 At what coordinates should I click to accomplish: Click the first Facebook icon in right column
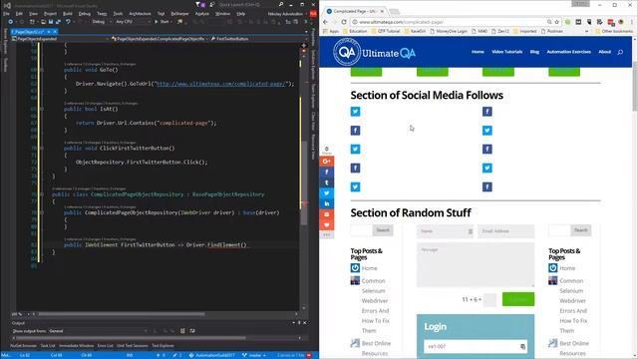coord(487,112)
